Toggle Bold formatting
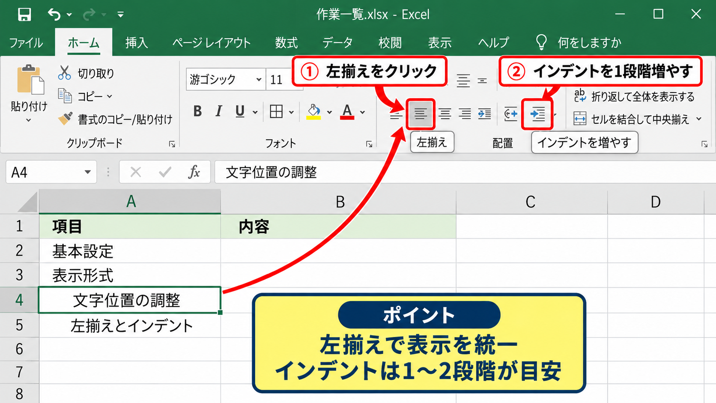The width and height of the screenshot is (716, 403). pyautogui.click(x=197, y=111)
